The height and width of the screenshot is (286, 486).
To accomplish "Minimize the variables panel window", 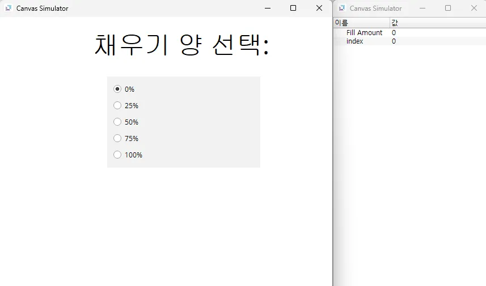I will (x=422, y=8).
